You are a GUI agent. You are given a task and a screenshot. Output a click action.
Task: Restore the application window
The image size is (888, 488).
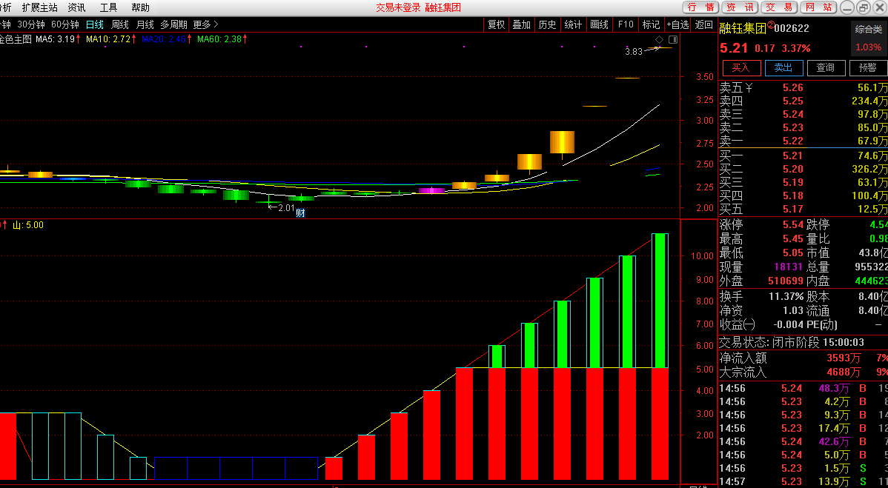click(x=863, y=7)
